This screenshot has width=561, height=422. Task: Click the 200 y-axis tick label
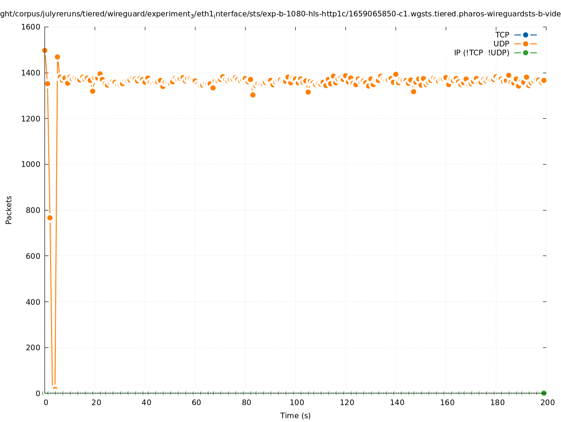click(33, 347)
